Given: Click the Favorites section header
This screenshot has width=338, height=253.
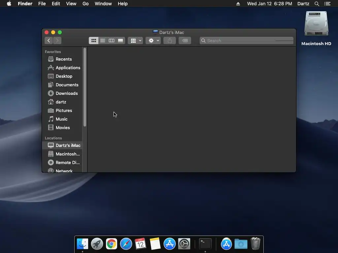Looking at the screenshot, I should tap(53, 52).
